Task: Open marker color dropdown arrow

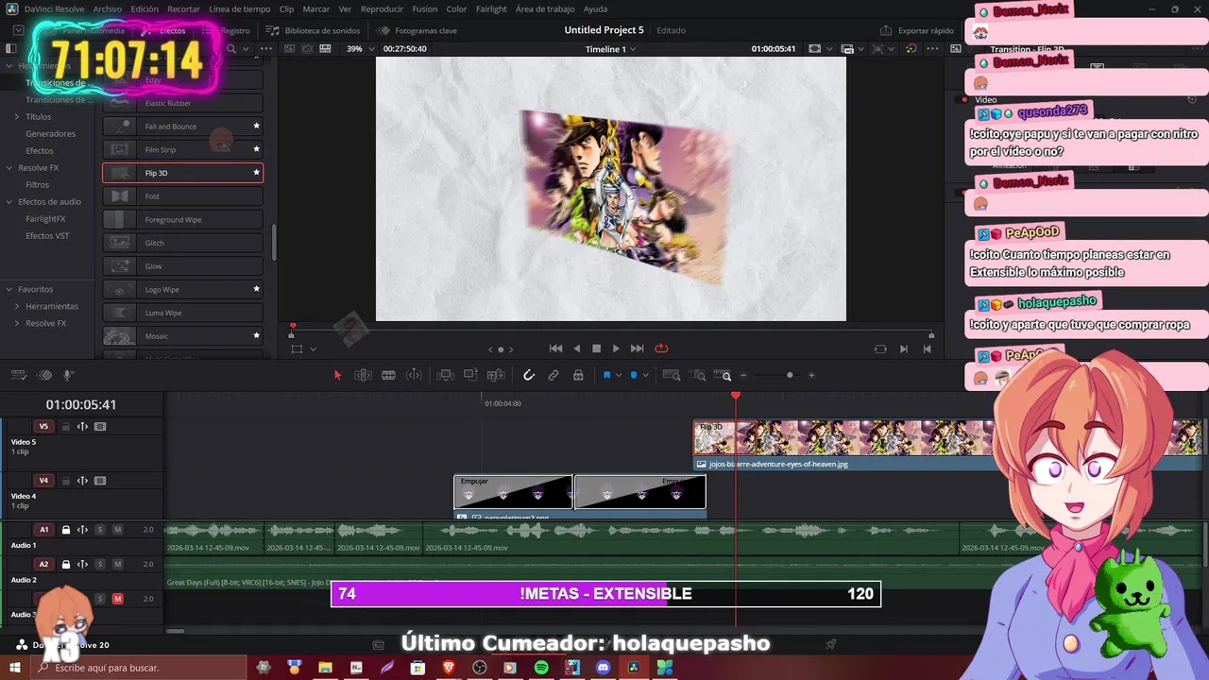Action: [x=646, y=375]
